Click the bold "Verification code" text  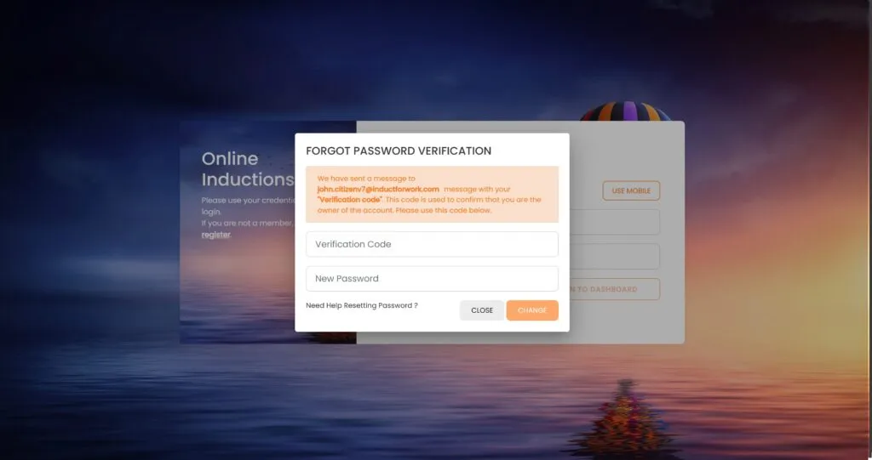tap(349, 200)
